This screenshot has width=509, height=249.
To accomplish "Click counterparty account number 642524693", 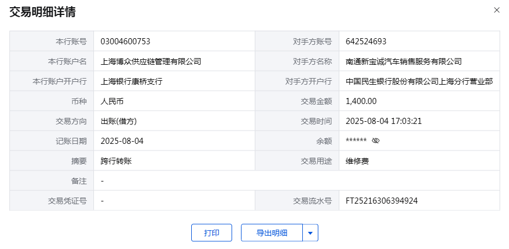I will [366, 41].
